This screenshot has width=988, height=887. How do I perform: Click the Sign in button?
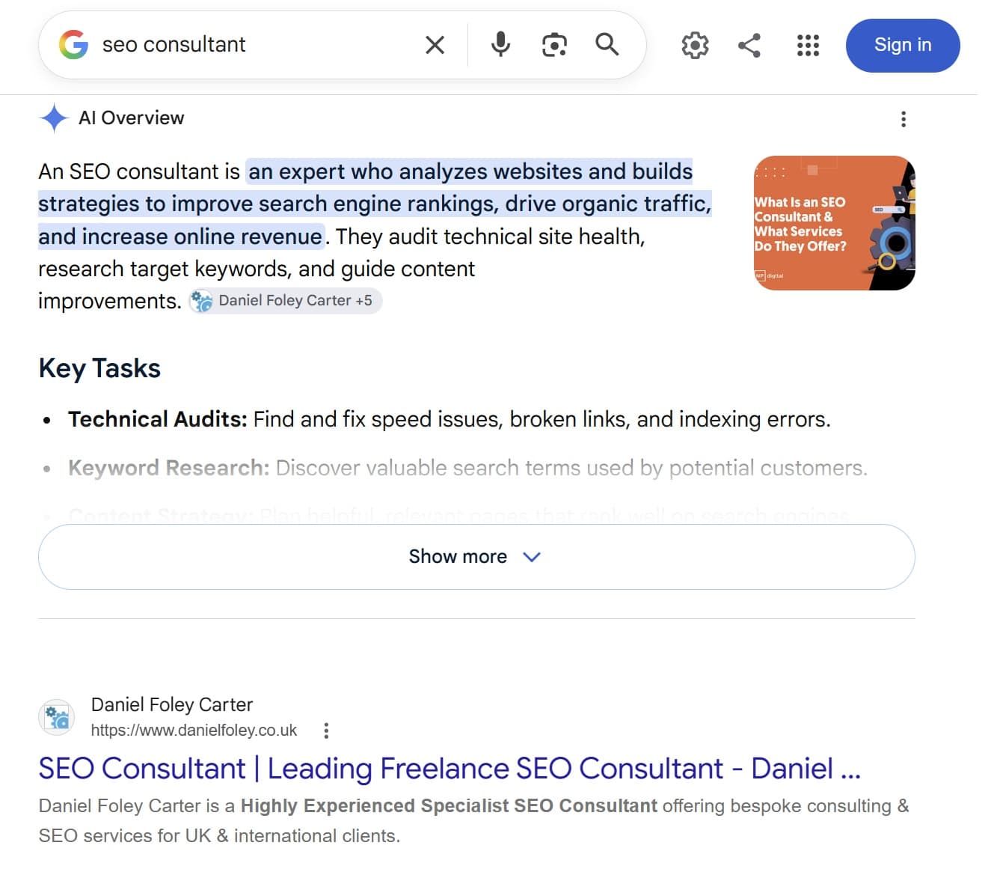[903, 45]
